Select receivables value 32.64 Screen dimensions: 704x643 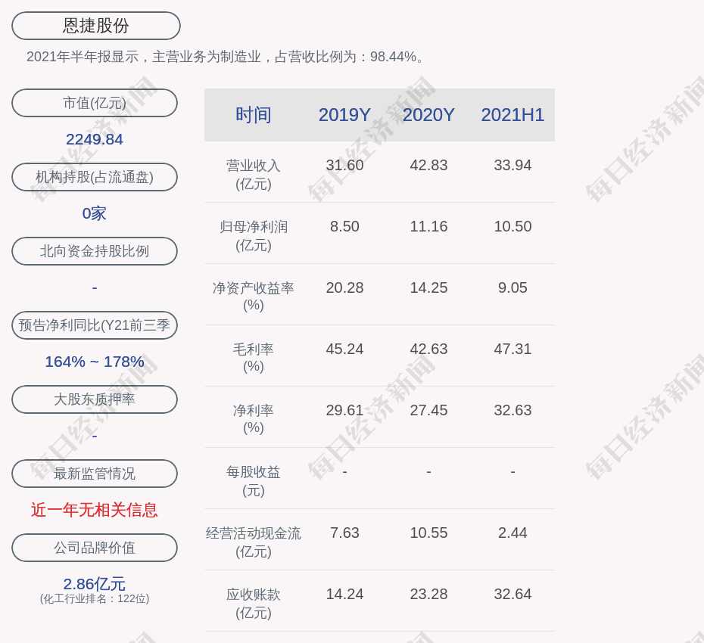[512, 594]
